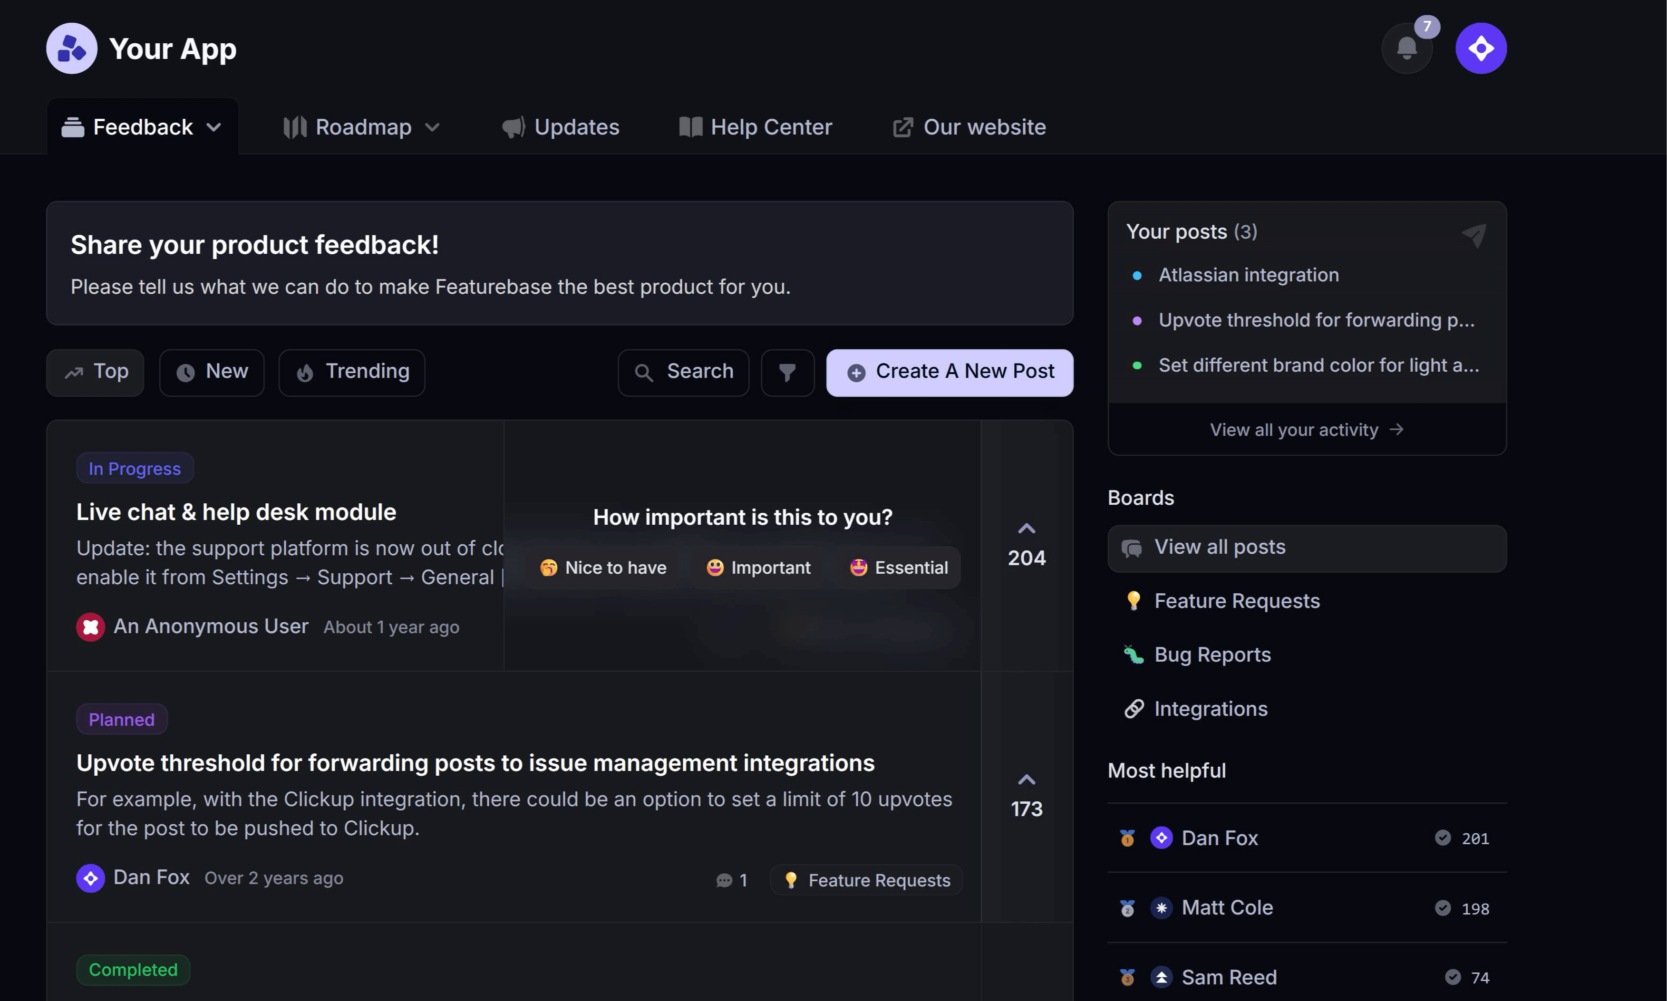
Task: Upvote the Live chat & help desk post
Action: pyautogui.click(x=1026, y=529)
